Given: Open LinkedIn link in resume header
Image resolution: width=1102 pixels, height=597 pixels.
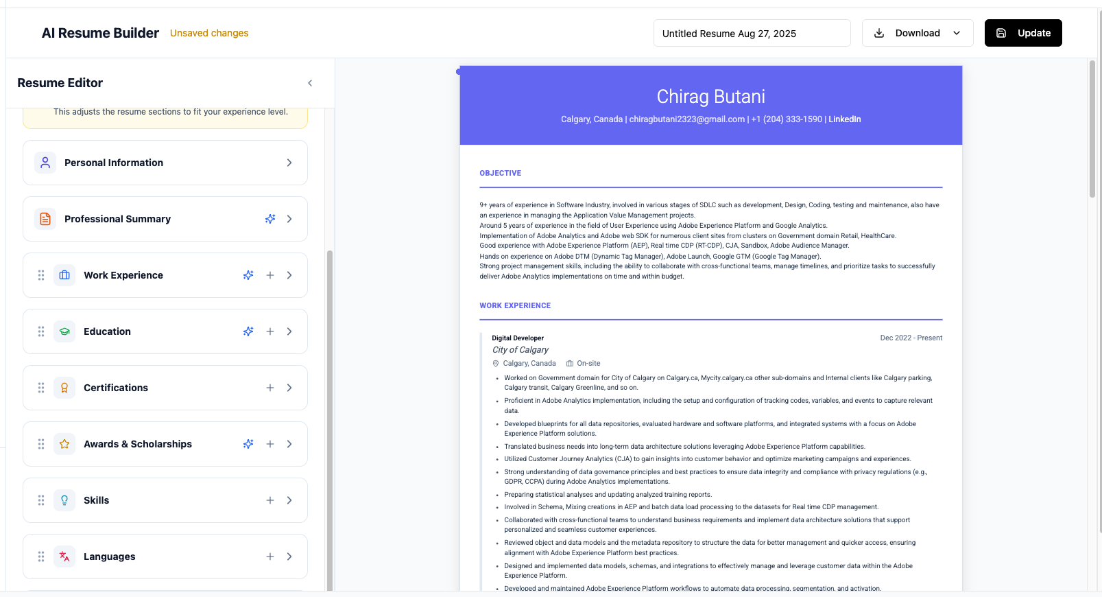Looking at the screenshot, I should click(x=844, y=119).
